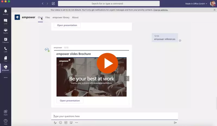The width and height of the screenshot is (217, 126).
Task: Click the empower app logo in header
Action: click(17, 17)
